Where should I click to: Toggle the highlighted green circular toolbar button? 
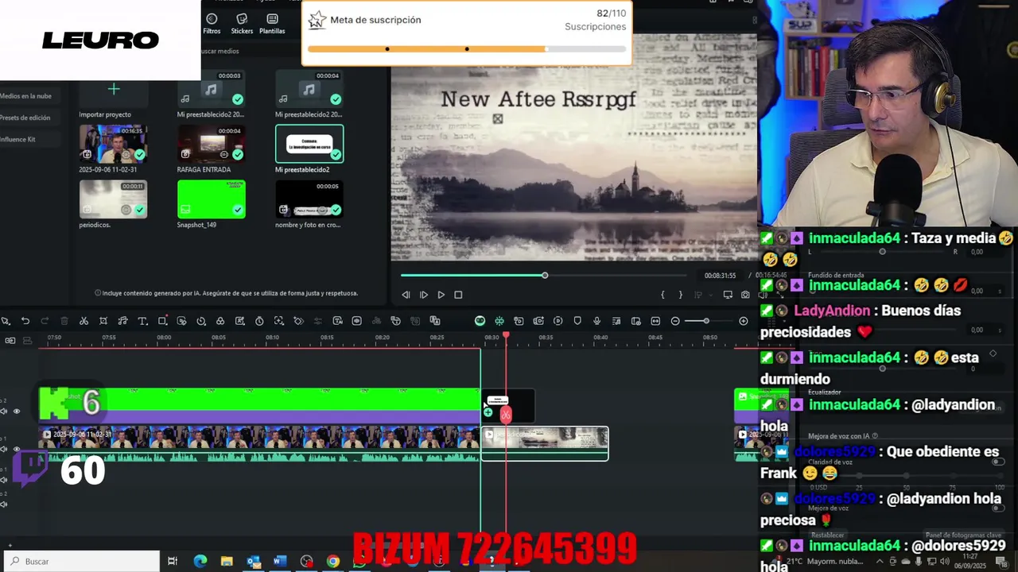point(480,321)
